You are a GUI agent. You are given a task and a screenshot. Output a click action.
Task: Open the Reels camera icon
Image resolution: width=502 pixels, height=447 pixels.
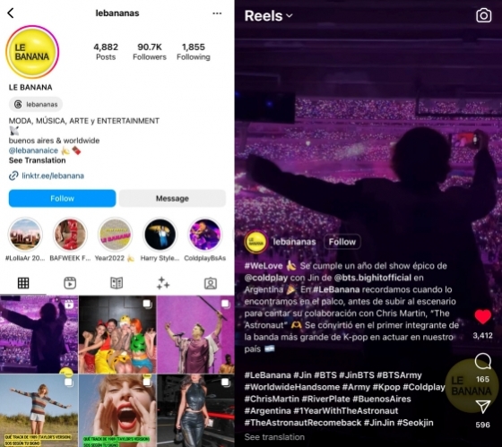point(483,15)
